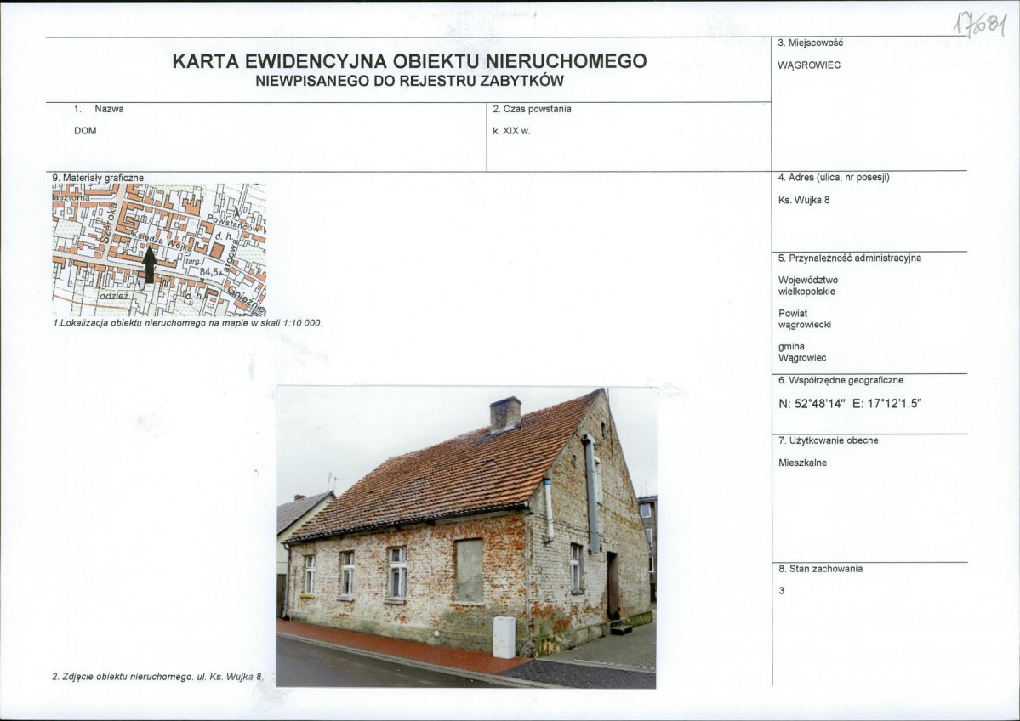Click the condition value "3"
The width and height of the screenshot is (1020, 721).
781,591
